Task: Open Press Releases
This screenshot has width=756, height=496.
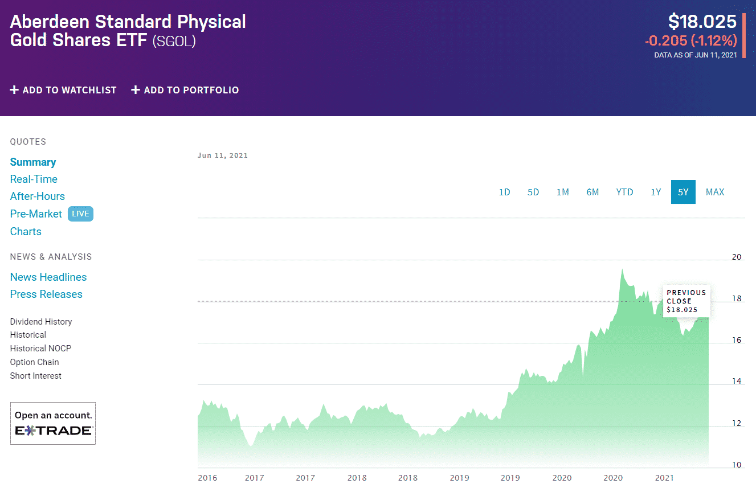Action: [x=46, y=294]
